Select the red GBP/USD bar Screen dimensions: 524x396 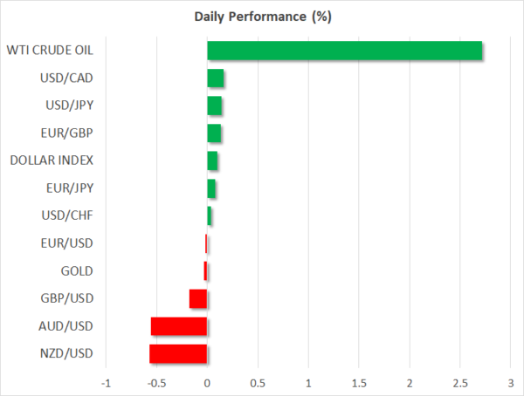point(198,299)
